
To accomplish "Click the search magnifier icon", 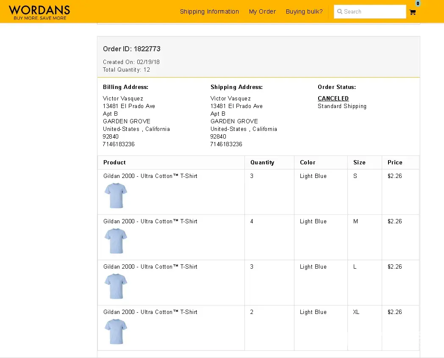I will click(x=340, y=12).
